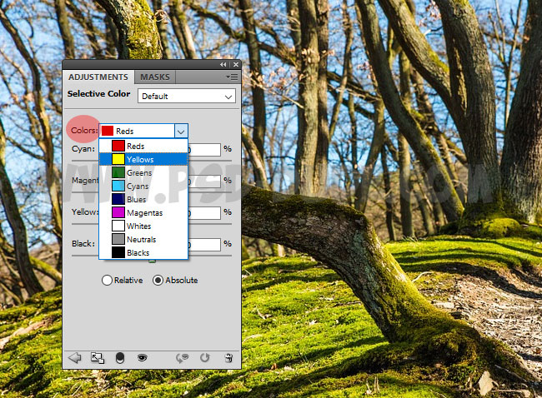Delete the adjustment layer with trash icon
The image size is (542, 398).
click(228, 358)
